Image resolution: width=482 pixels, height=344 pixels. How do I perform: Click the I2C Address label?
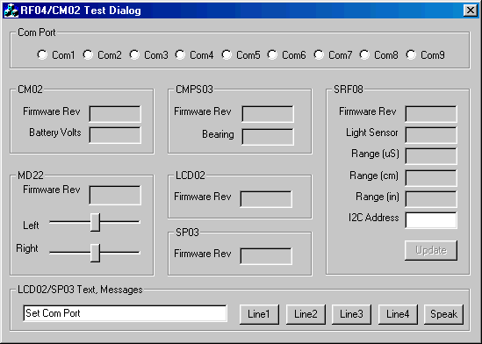click(373, 218)
